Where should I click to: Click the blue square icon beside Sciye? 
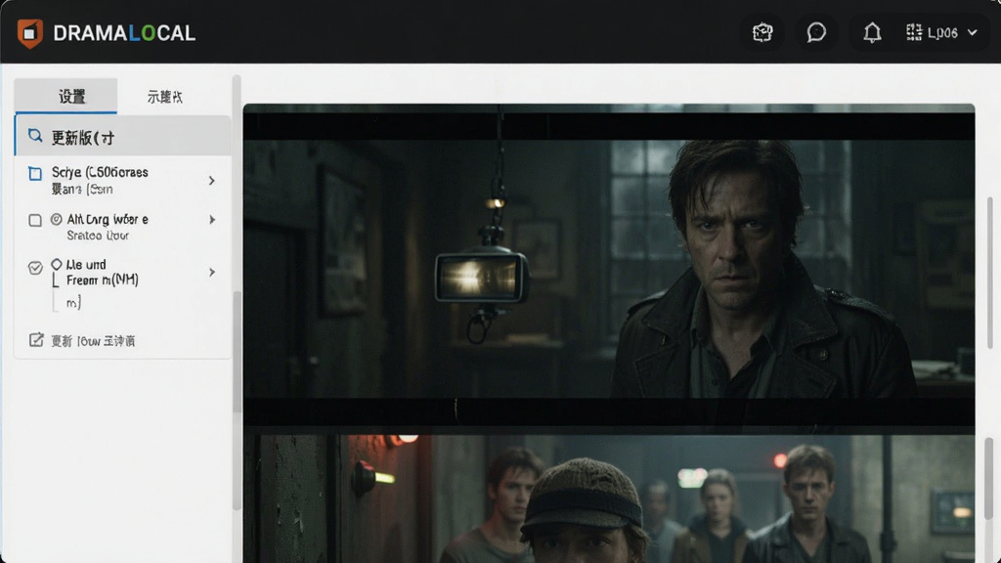pos(35,174)
